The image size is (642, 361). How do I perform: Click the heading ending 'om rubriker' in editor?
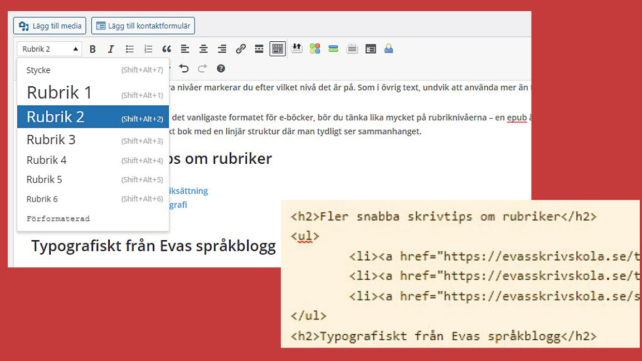(220, 158)
